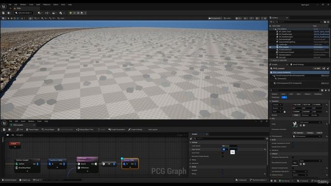Click the Save current level icon
This screenshot has height=186, width=331.
(x=4, y=13)
